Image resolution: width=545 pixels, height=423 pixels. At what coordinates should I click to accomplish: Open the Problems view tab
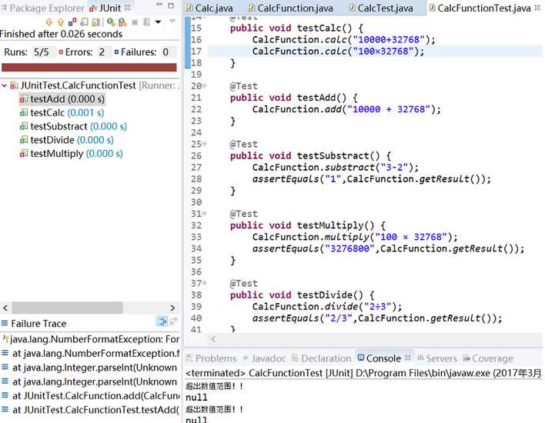pyautogui.click(x=211, y=358)
